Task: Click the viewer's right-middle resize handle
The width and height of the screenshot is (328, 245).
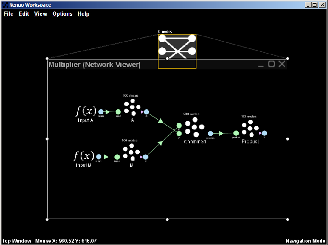Action: [288, 139]
